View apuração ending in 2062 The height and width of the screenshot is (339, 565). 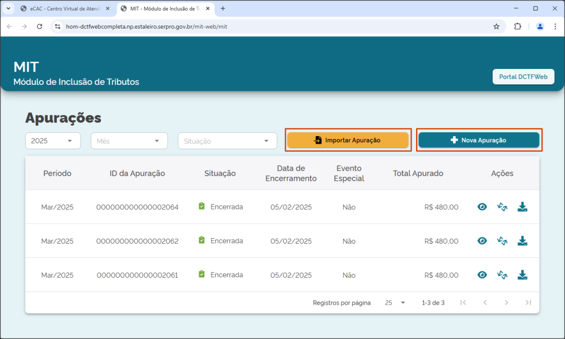pos(482,241)
